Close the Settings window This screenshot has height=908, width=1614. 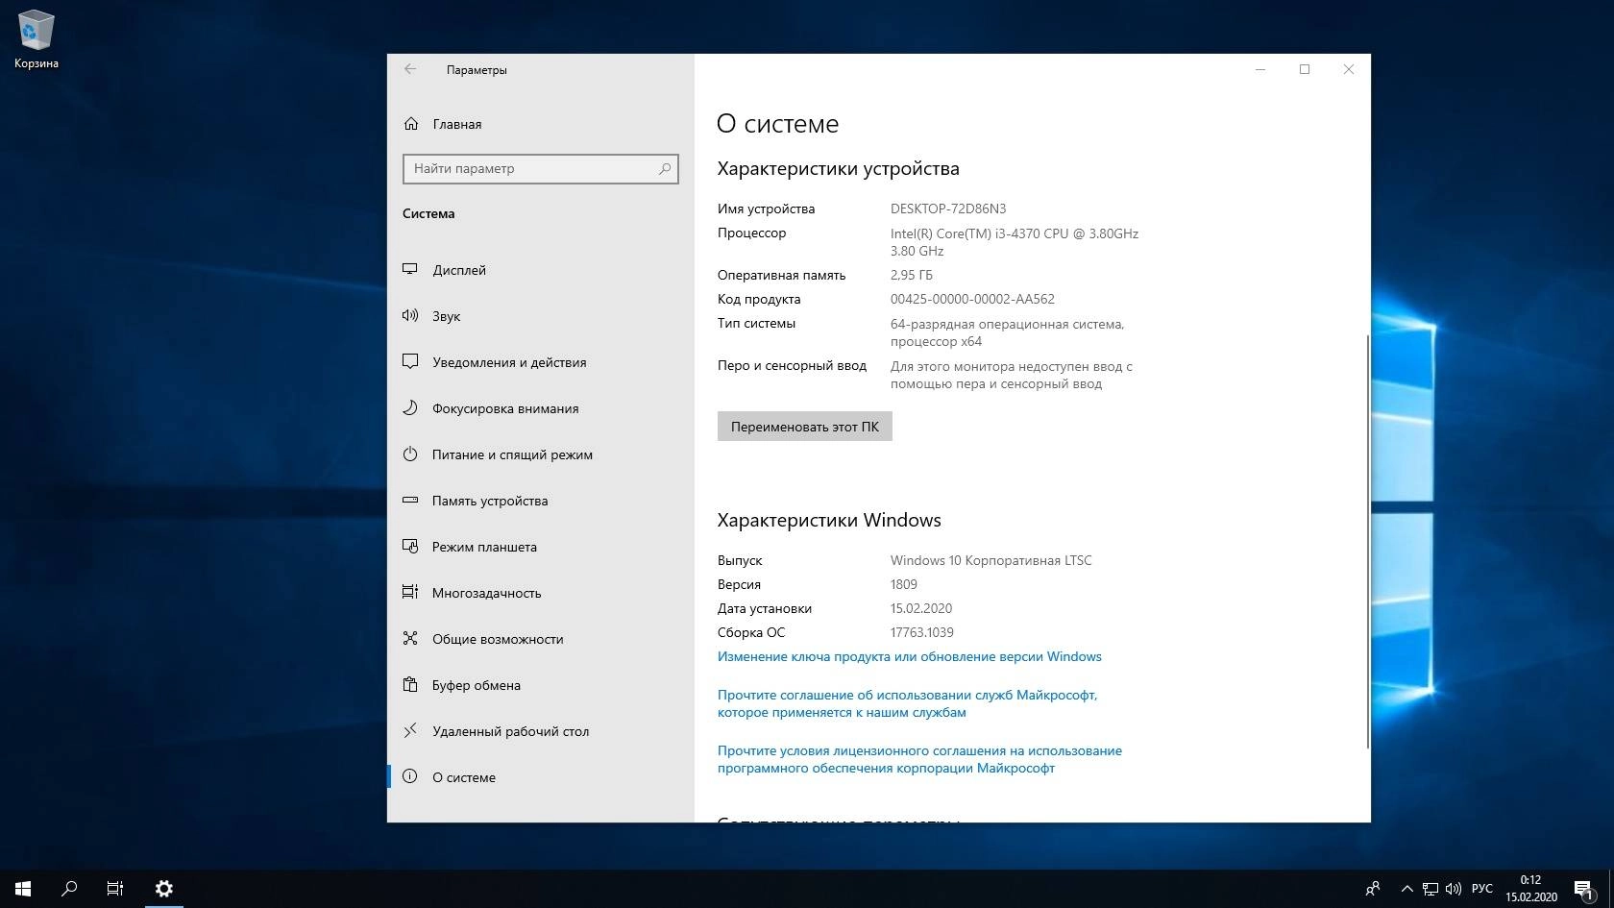(1349, 69)
